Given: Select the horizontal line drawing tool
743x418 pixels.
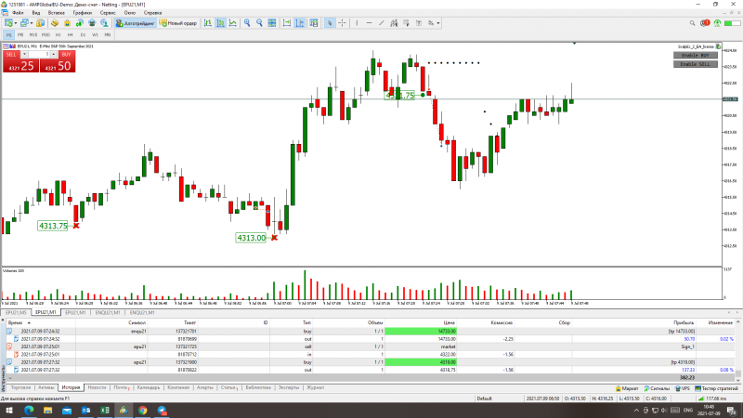Looking at the screenshot, I should 369,22.
